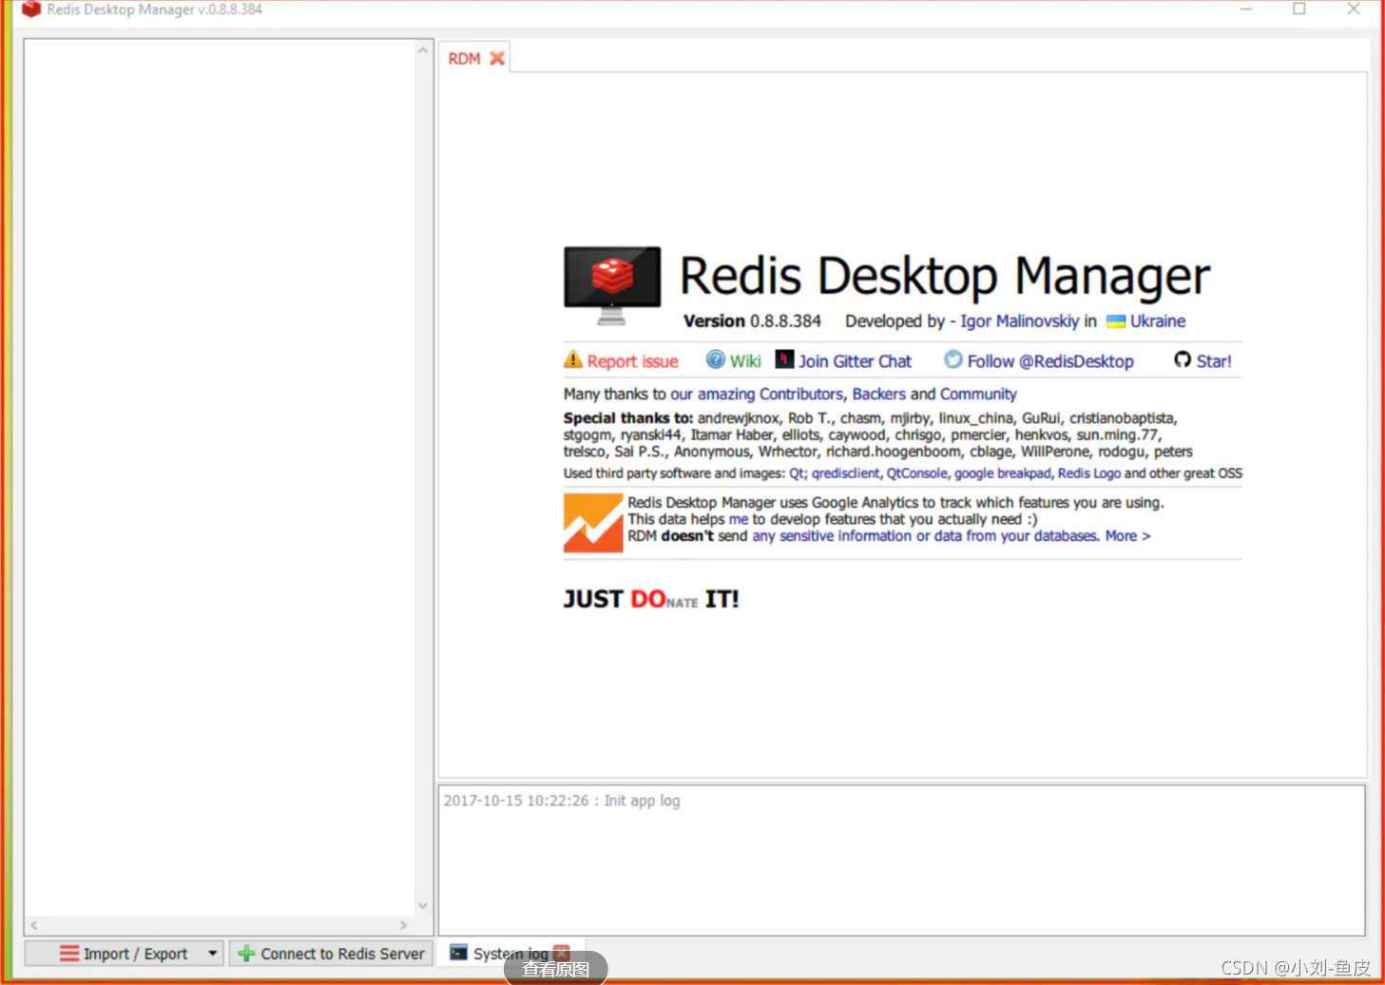Click connections panel scroll down arrow
This screenshot has width=1385, height=985.
424,905
